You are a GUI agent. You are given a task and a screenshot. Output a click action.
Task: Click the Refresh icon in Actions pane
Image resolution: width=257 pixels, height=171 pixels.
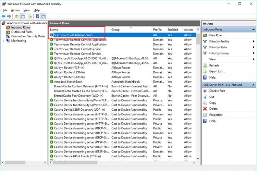point(205,65)
